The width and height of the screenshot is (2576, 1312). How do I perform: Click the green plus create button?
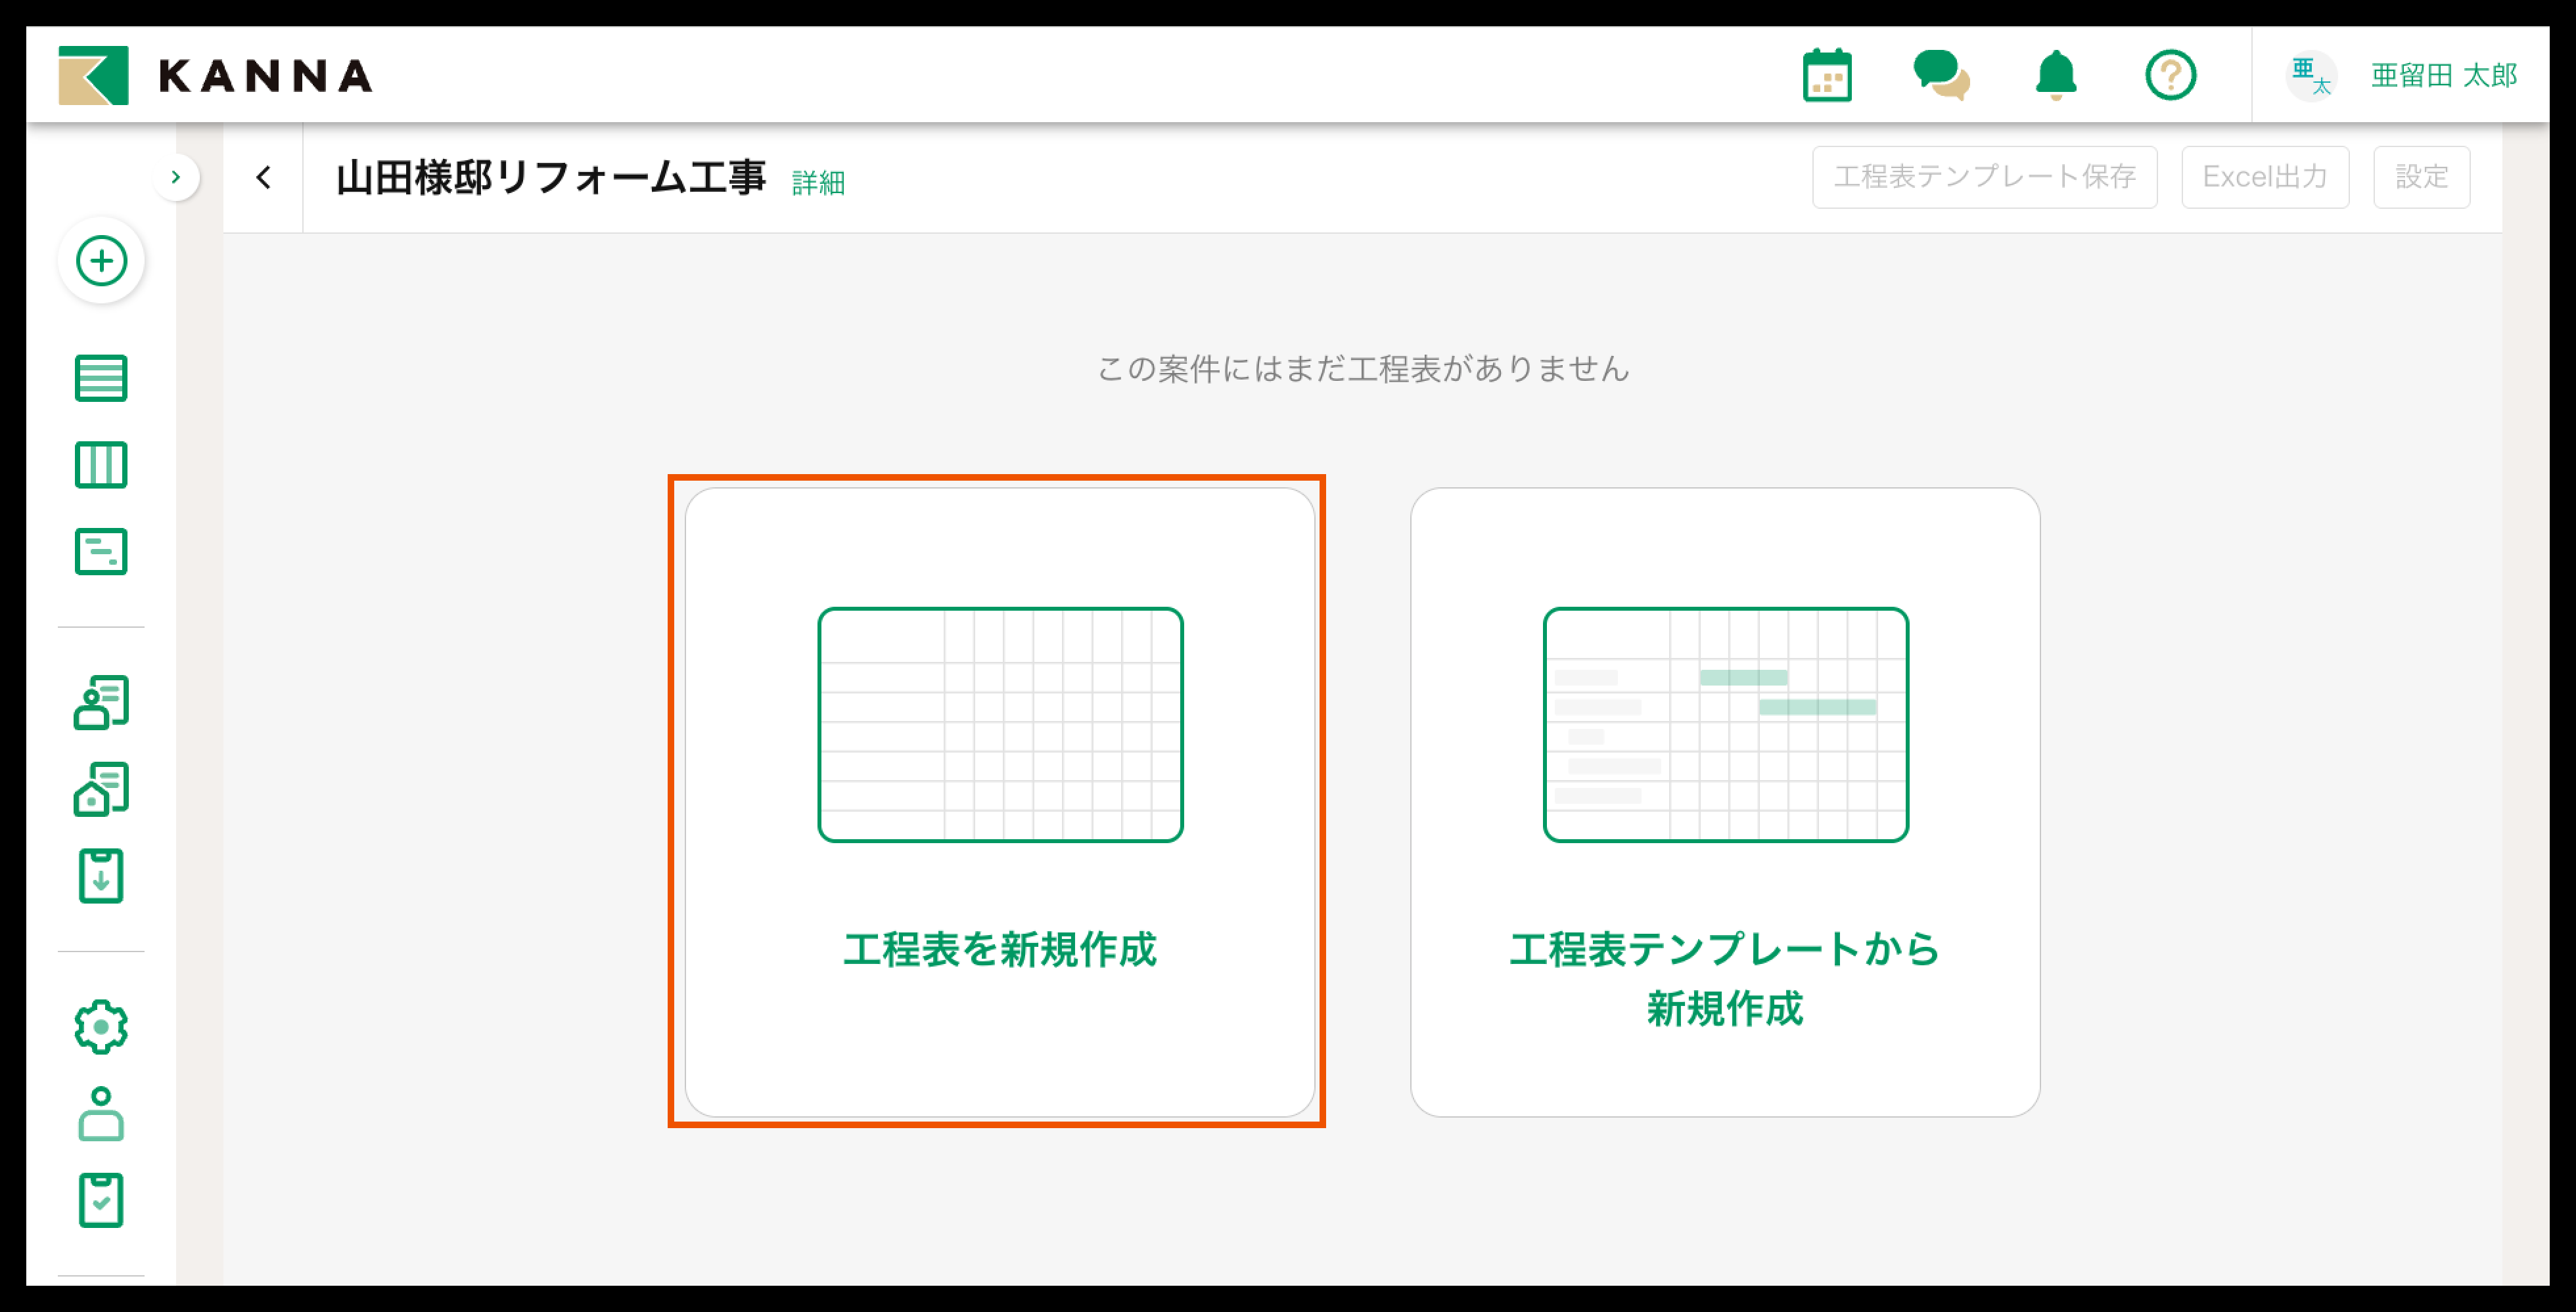[101, 262]
